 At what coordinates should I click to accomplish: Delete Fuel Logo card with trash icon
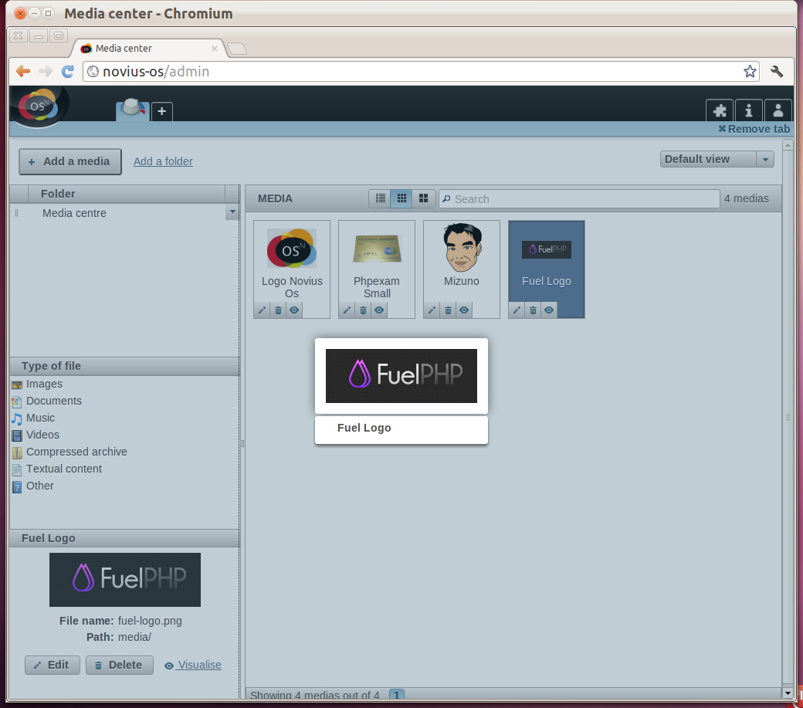tap(533, 310)
